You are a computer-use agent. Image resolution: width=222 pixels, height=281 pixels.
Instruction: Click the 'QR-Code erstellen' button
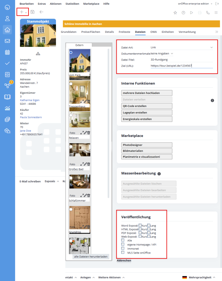pos(147,106)
